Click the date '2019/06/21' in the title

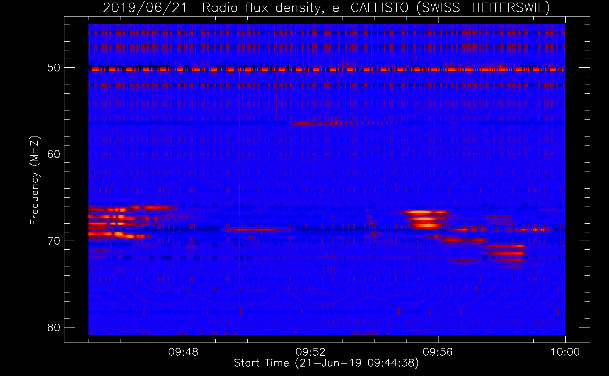point(145,8)
